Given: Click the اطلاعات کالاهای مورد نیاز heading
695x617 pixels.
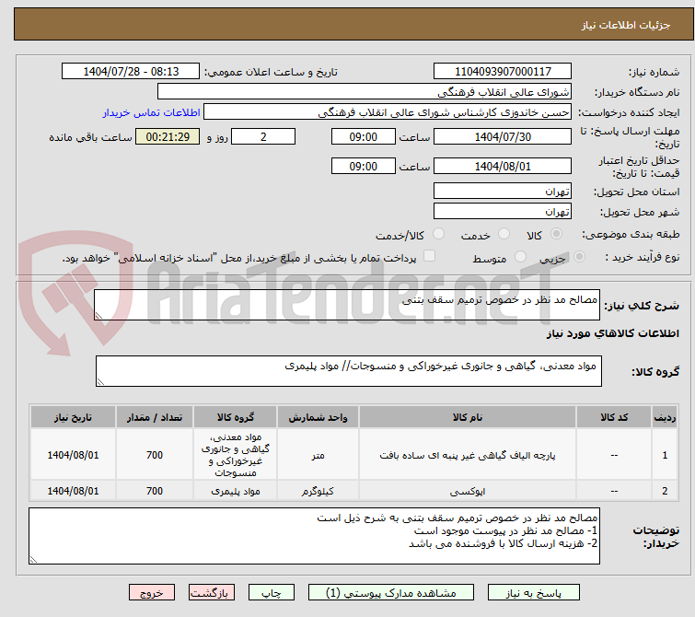Looking at the screenshot, I should point(612,333).
